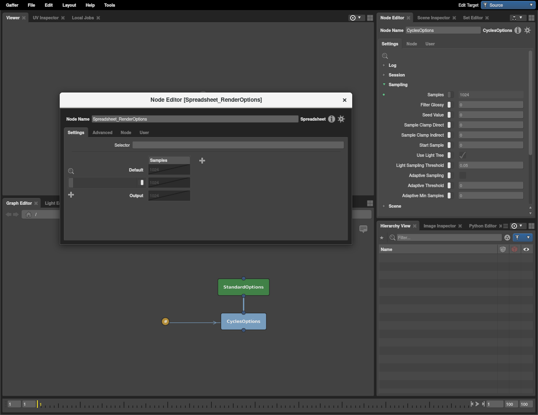Open the Edit Target Source dropdown
This screenshot has width=538, height=415.
(x=508, y=5)
